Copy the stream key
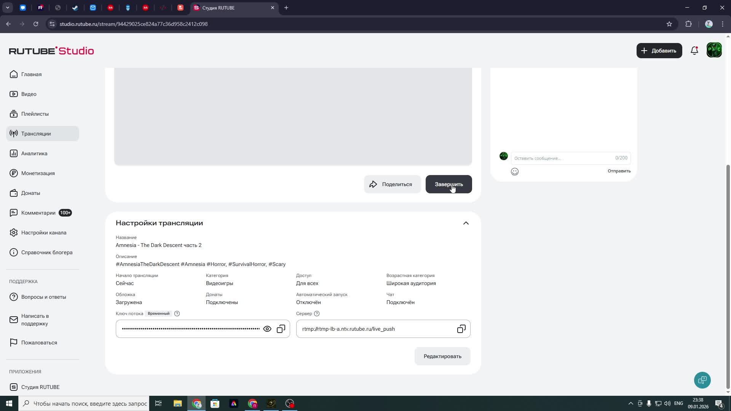This screenshot has height=411, width=731. [x=281, y=329]
